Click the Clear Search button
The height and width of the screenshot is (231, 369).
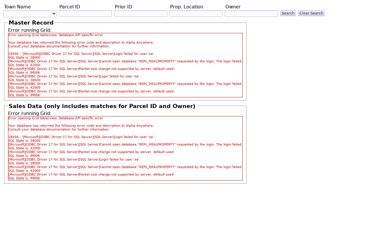click(311, 13)
